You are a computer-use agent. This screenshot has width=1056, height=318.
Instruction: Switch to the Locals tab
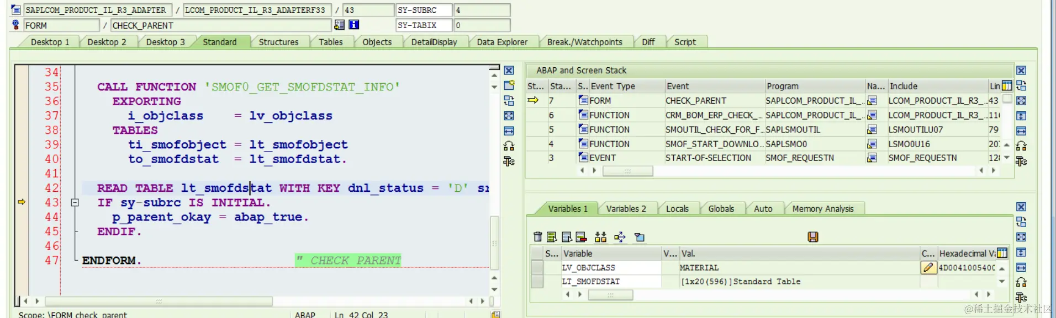point(677,209)
